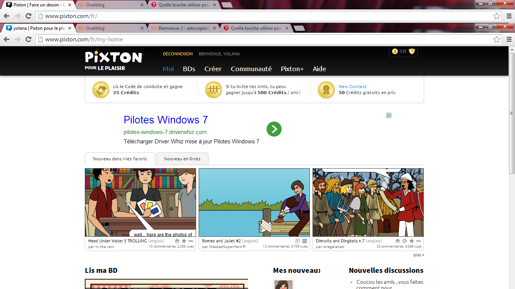Open the BDs menu
Image resolution: width=515 pixels, height=289 pixels.
tap(189, 69)
